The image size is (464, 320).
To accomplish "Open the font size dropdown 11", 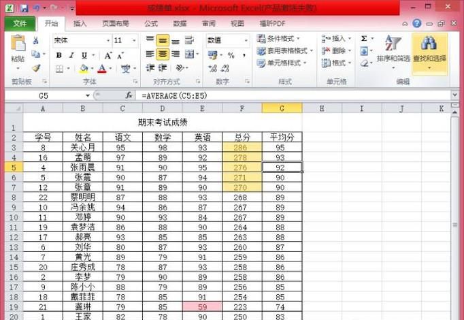I will (134, 40).
